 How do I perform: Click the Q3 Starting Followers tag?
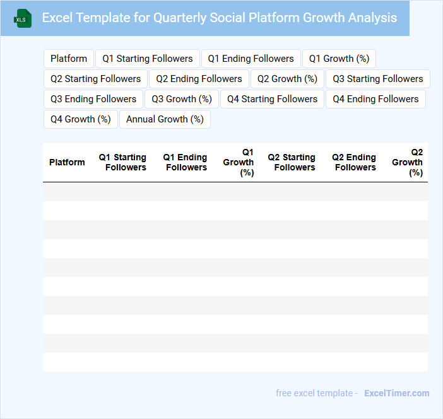click(378, 79)
